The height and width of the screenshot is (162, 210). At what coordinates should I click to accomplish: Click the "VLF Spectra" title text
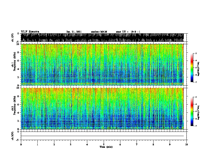pos(30,32)
